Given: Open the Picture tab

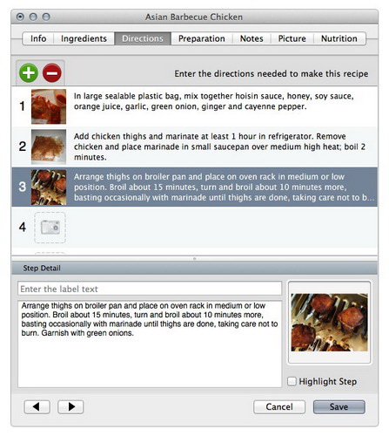Looking at the screenshot, I should point(292,38).
